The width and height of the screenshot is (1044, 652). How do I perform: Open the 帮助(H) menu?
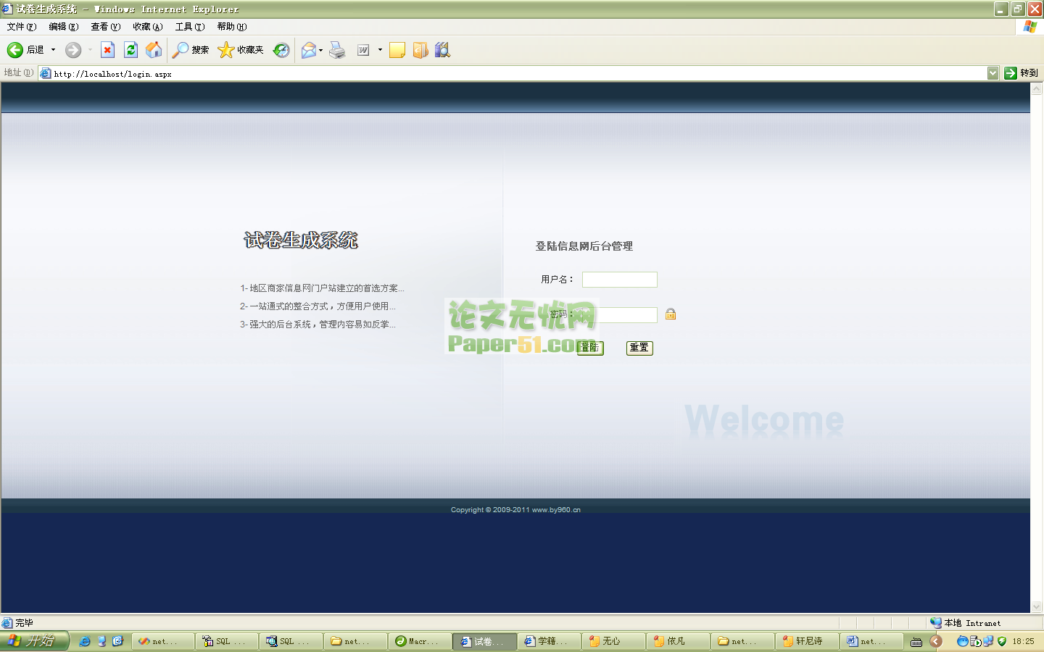pyautogui.click(x=232, y=27)
